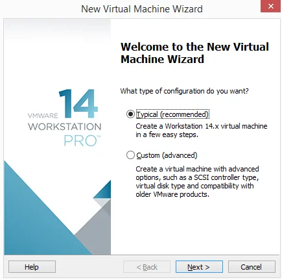Cancel the New Virtual Machine Wizard

coord(252,267)
